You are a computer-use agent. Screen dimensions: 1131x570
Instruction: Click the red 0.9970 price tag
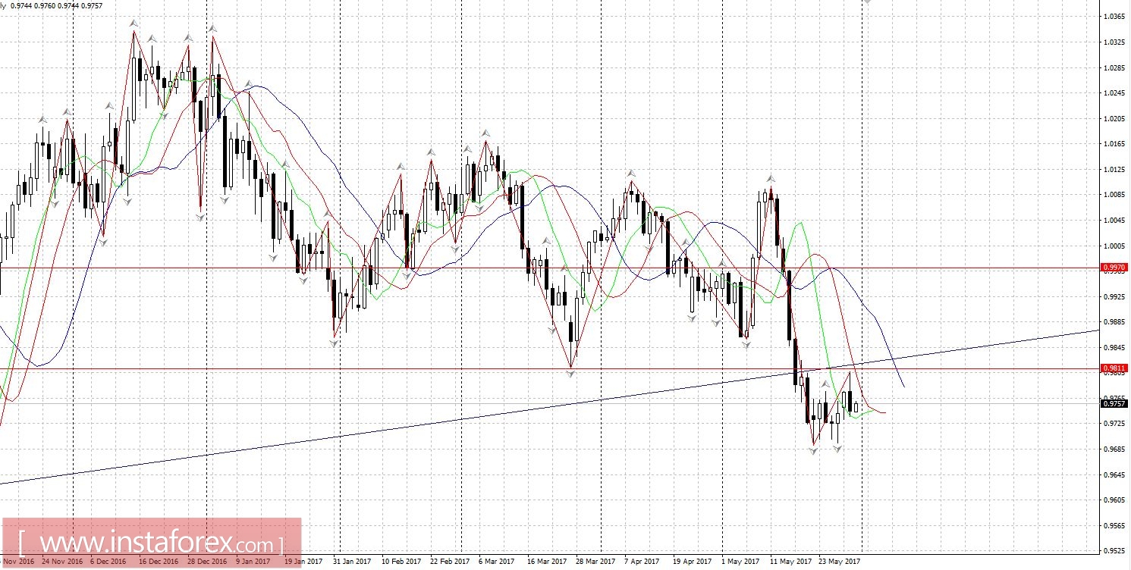(x=1114, y=268)
